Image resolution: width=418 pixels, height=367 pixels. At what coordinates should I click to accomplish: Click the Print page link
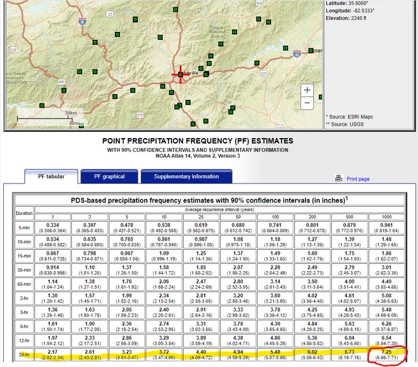pos(358,179)
